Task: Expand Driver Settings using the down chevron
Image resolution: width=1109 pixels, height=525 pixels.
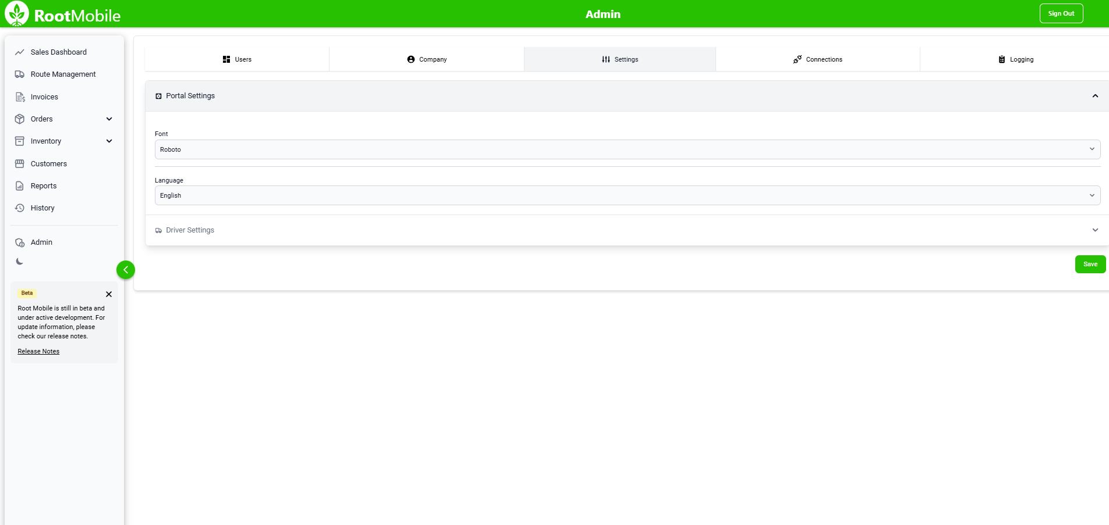Action: click(x=1095, y=230)
